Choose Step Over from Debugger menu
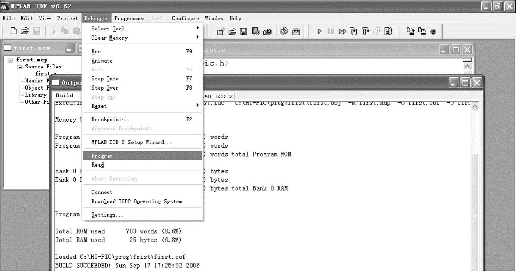 (143, 88)
